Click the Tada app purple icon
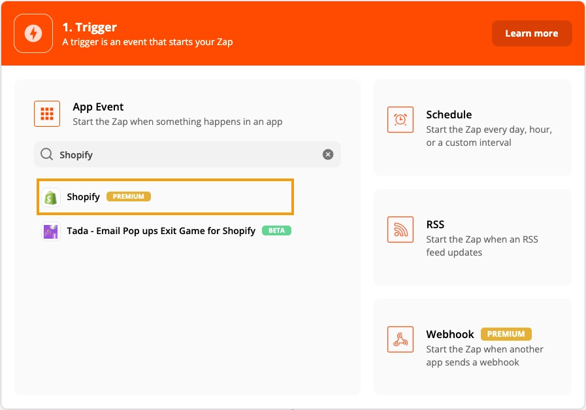586x410 pixels. 51,231
